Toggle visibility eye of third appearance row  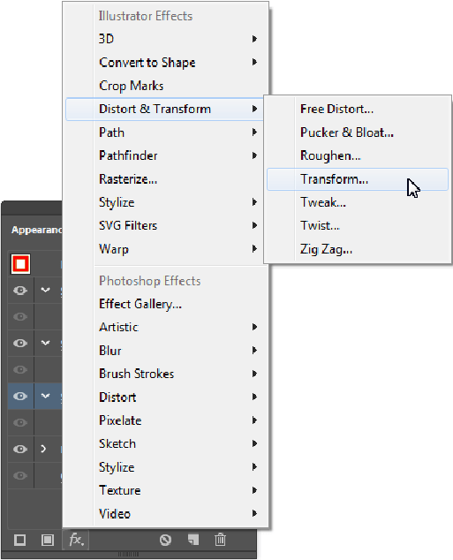[20, 343]
